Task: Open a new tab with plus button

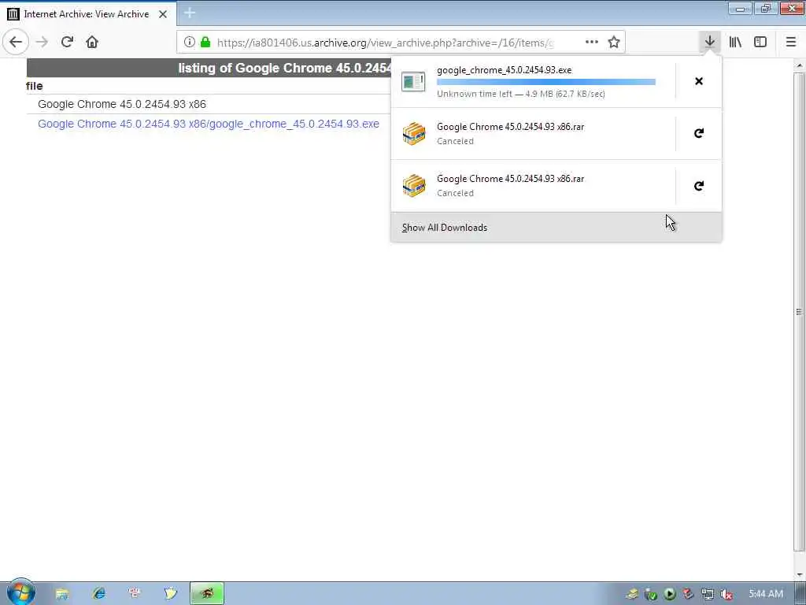Action: 189,13
